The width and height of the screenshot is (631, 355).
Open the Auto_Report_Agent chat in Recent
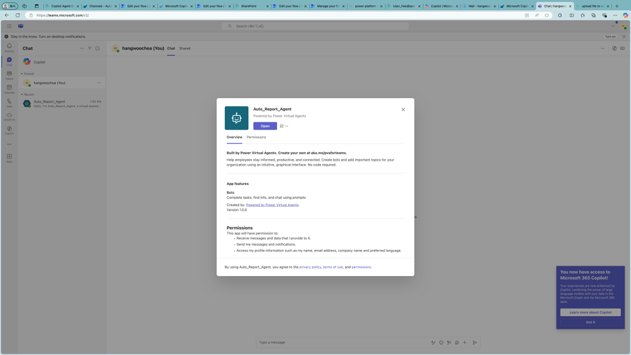pyautogui.click(x=62, y=103)
